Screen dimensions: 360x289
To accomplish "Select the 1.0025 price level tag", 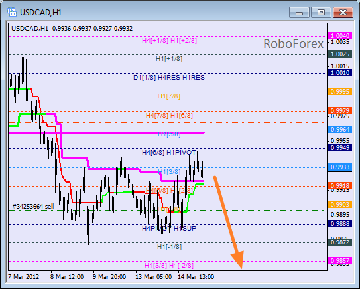I will [340, 54].
